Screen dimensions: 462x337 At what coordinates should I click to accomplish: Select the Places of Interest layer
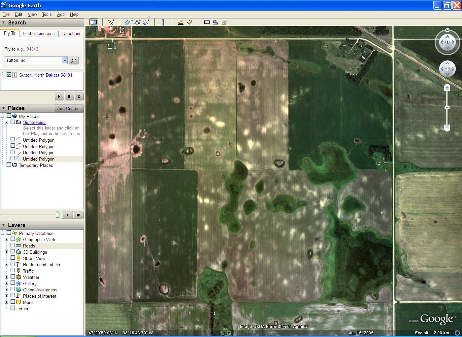tap(40, 296)
